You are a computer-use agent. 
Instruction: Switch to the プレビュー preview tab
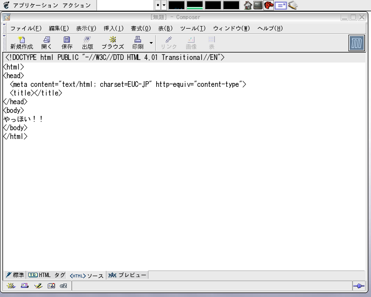click(127, 275)
